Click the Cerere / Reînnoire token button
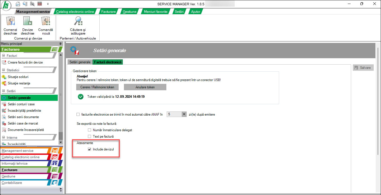The height and width of the screenshot is (195, 381). click(97, 87)
